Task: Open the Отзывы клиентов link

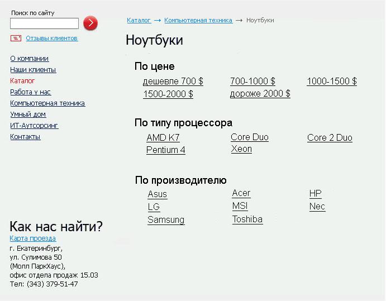Action: tap(51, 38)
